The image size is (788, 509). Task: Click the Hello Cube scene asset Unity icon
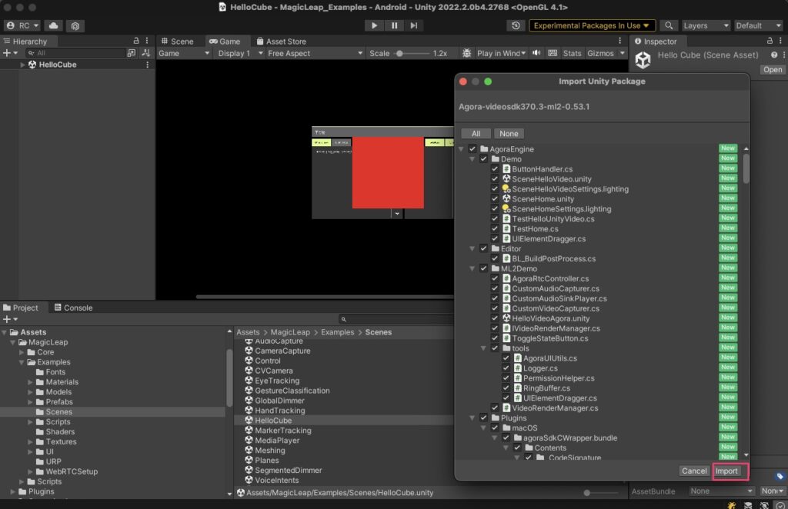pyautogui.click(x=643, y=60)
